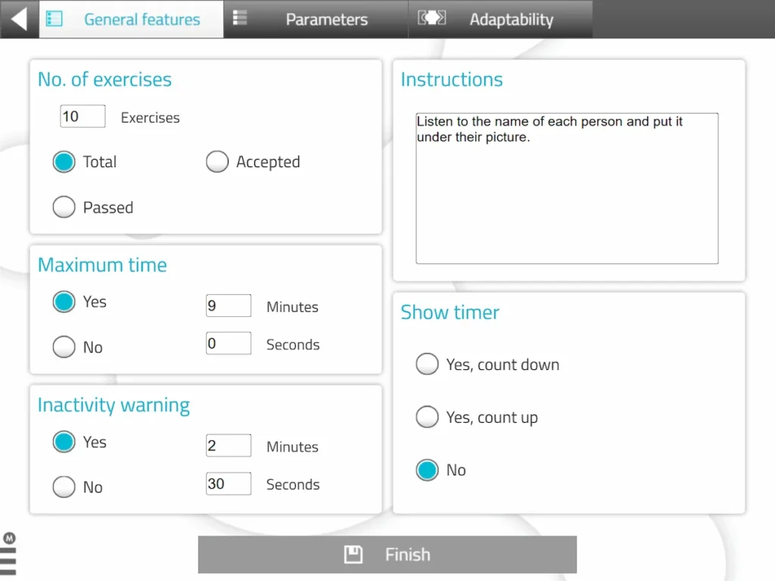The image size is (775, 581).
Task: Open the Adaptability tab
Action: [x=511, y=20]
